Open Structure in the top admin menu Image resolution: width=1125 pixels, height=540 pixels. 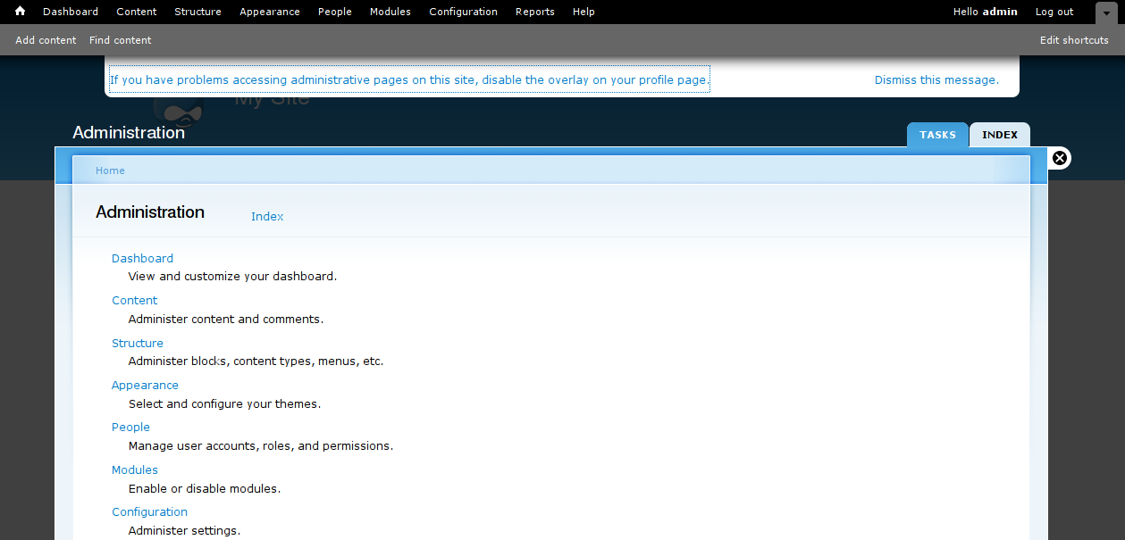pyautogui.click(x=197, y=12)
